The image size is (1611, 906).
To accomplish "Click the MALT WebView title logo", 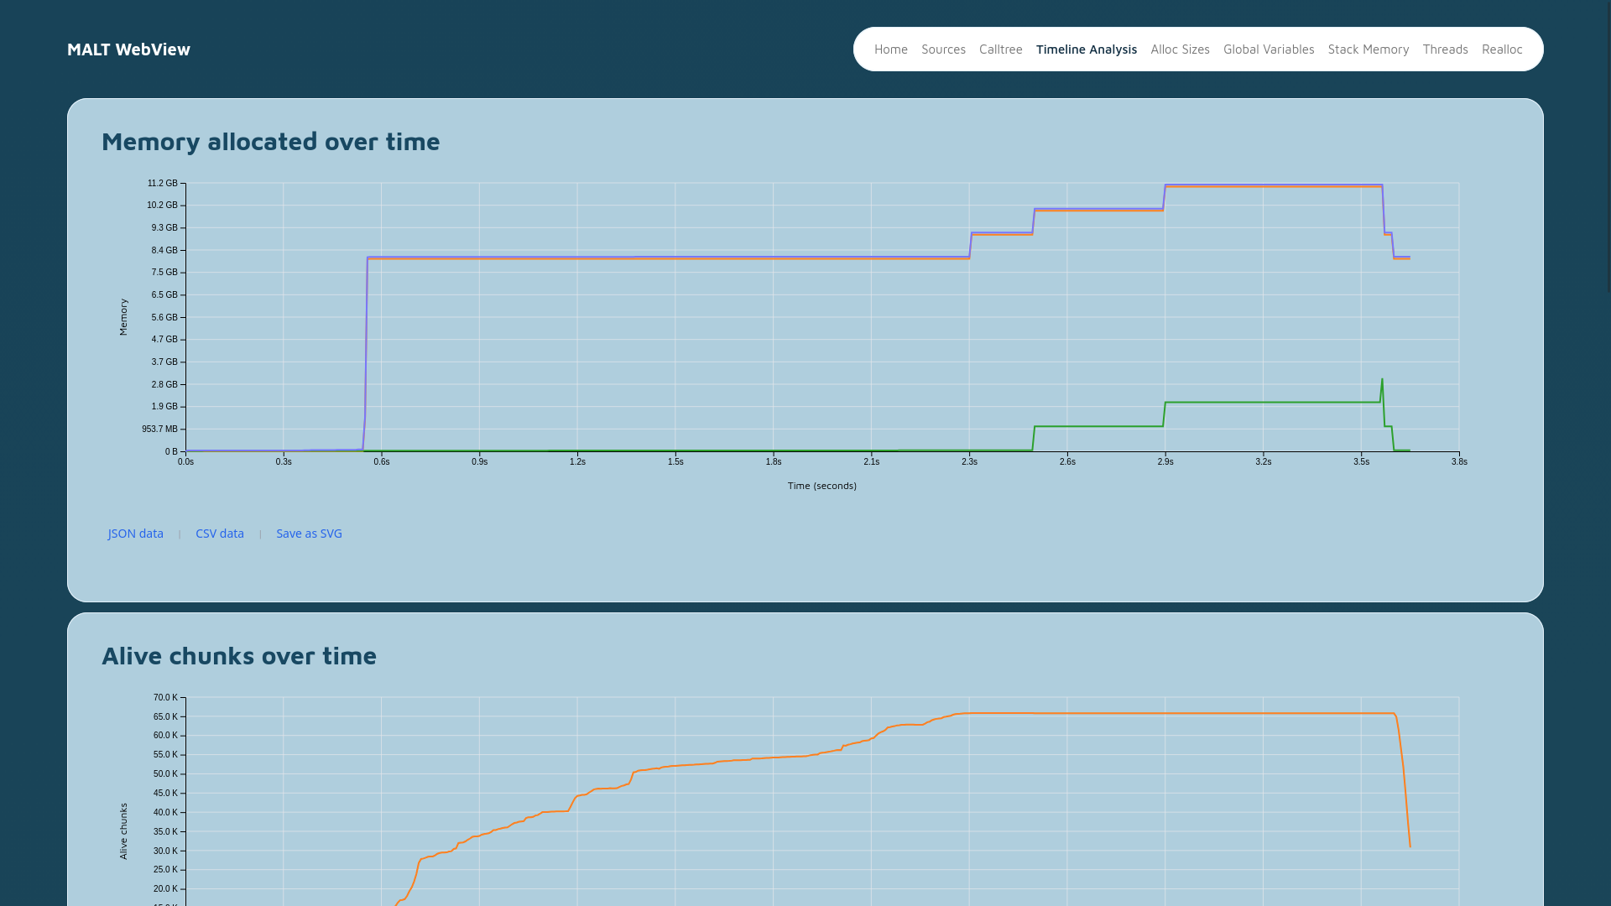I will 128,49.
